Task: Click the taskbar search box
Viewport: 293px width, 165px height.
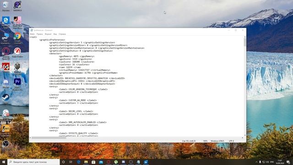Action: coord(33,162)
